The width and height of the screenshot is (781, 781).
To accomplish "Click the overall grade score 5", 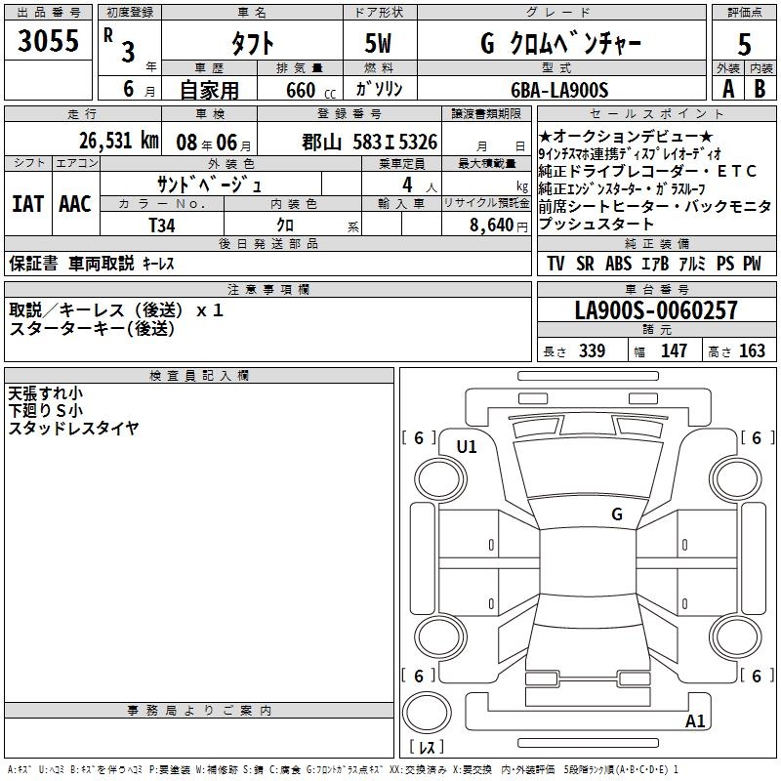I will 744,44.
